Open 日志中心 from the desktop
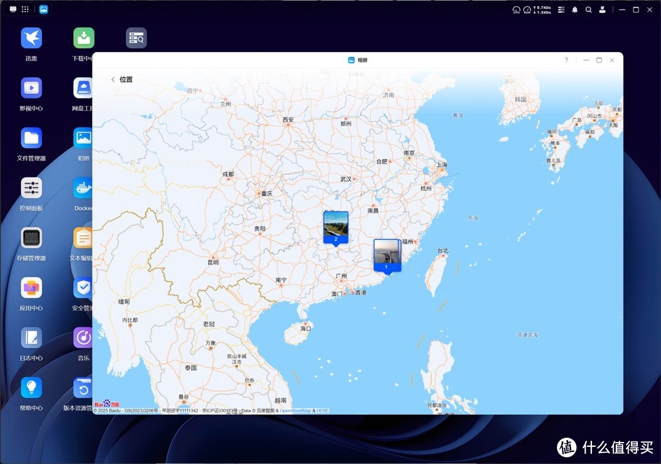The height and width of the screenshot is (464, 661). point(31,338)
